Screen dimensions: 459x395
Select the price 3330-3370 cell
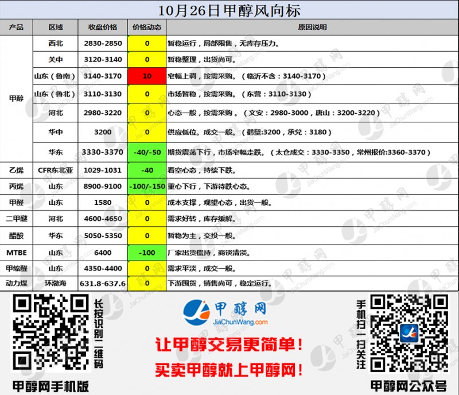[x=103, y=152]
